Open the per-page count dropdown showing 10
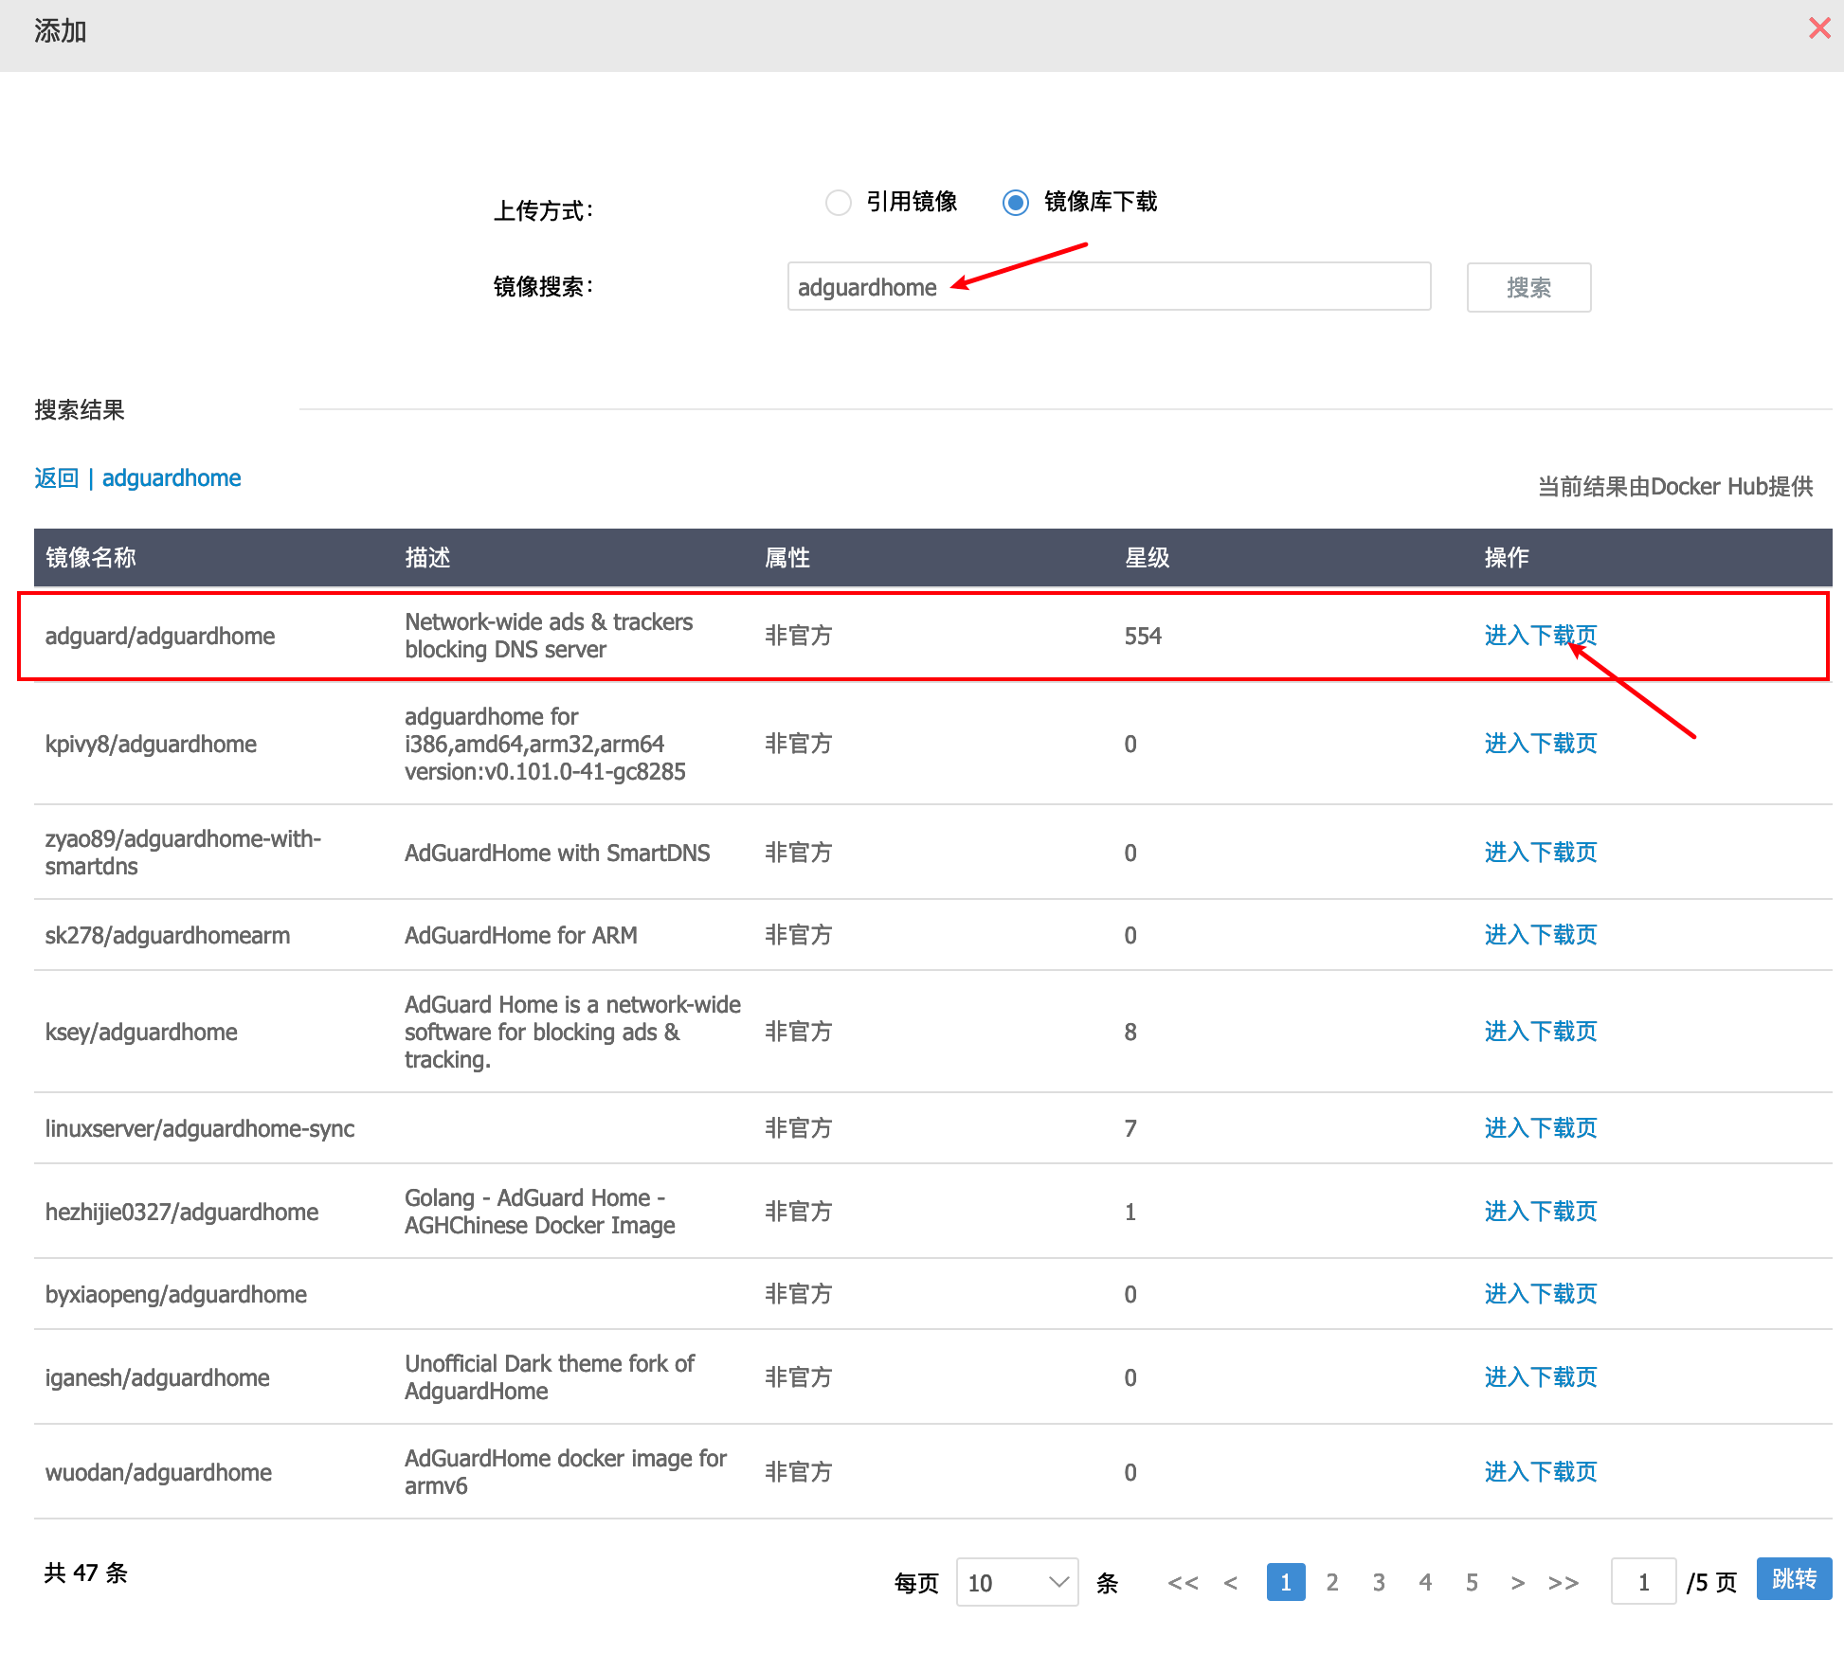 point(1017,1582)
